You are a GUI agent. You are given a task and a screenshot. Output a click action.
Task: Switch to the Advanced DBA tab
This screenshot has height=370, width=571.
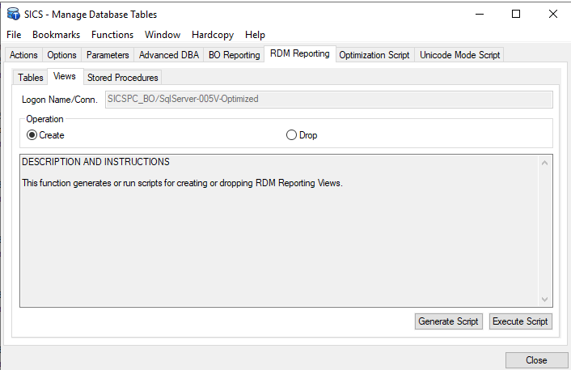point(168,55)
